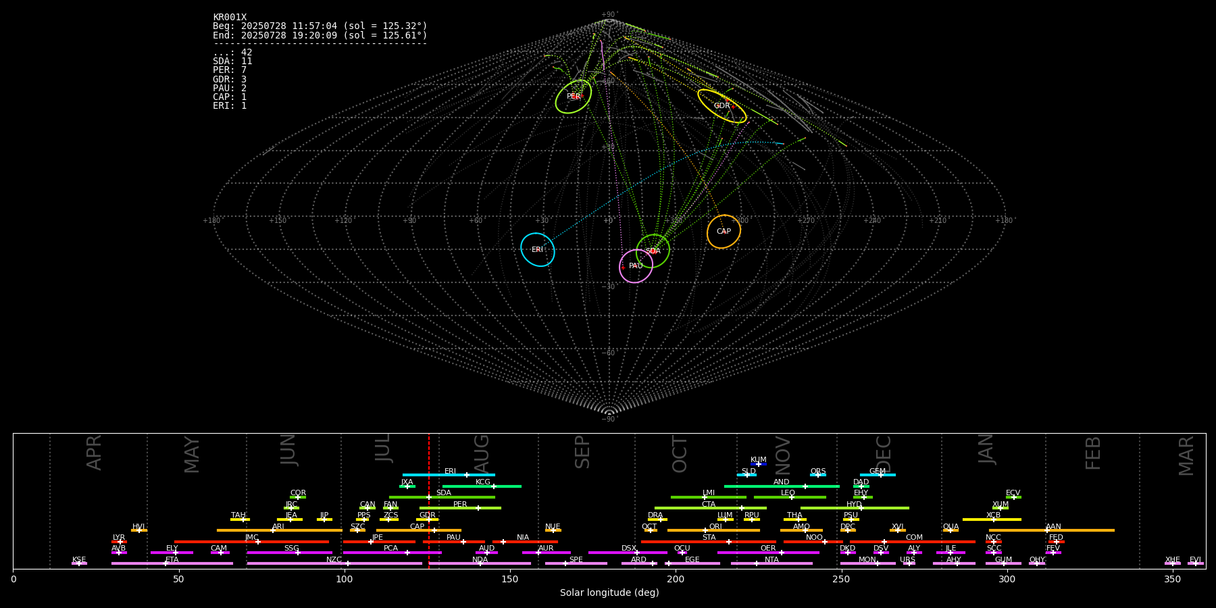
Task: Click the 'ERI: 1' count in legend
Action: point(230,105)
